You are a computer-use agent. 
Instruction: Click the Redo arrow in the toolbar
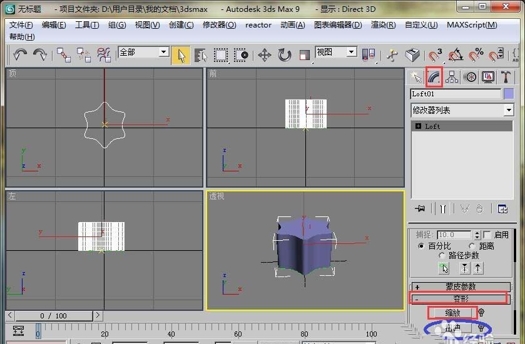coord(39,55)
